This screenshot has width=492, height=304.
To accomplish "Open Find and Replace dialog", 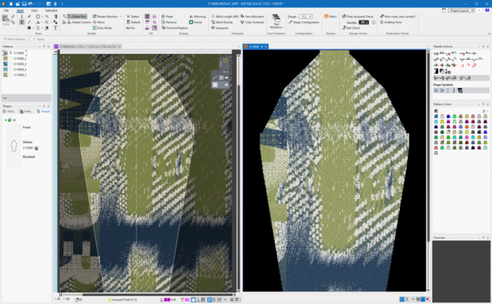I will tap(174, 28).
